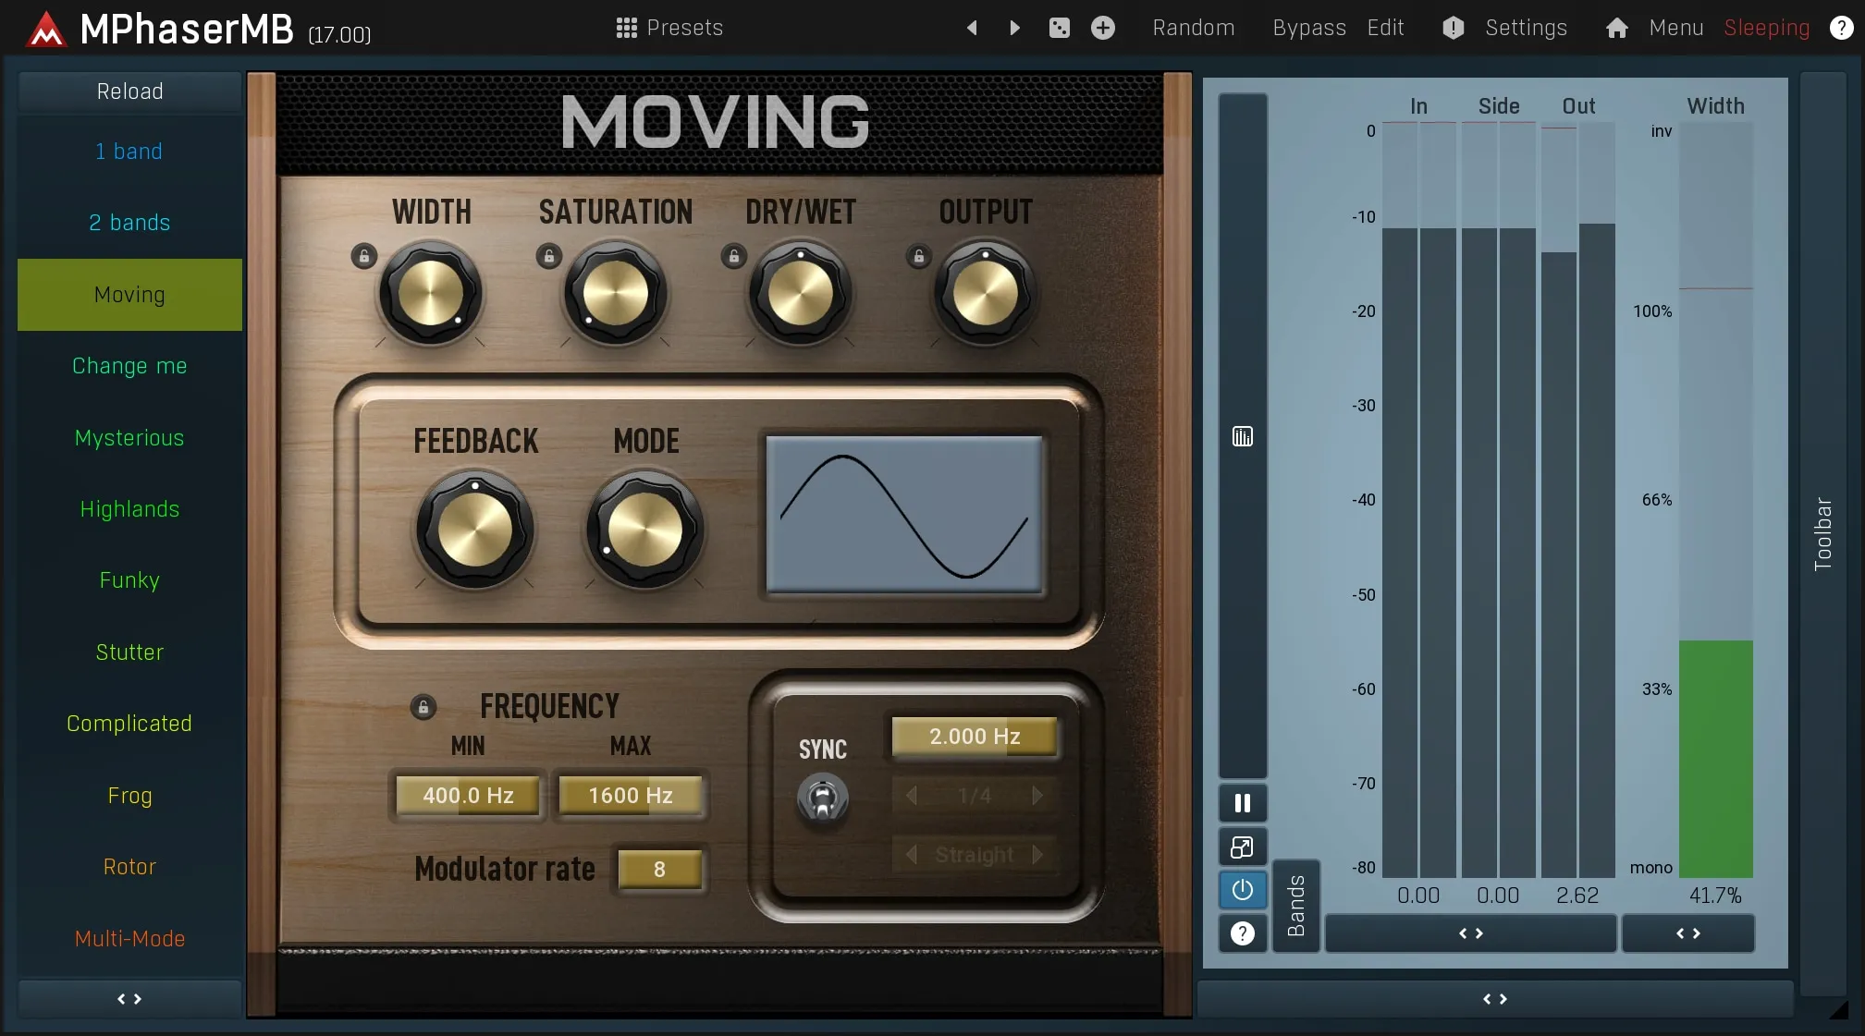This screenshot has width=1865, height=1036.
Task: Click the random preset dice icon
Action: 1060,28
